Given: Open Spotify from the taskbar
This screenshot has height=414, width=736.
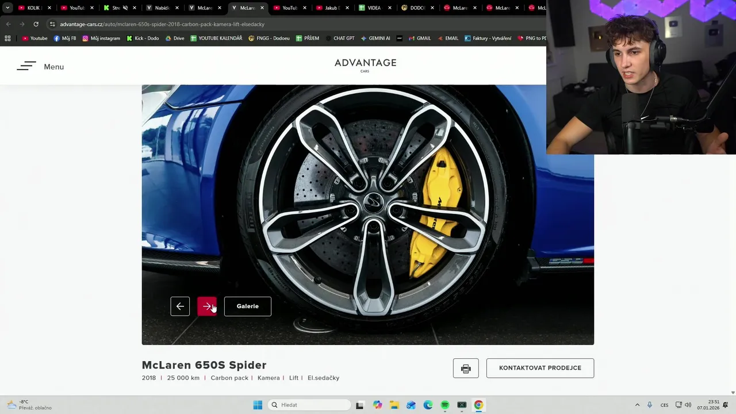Looking at the screenshot, I should click(x=444, y=405).
